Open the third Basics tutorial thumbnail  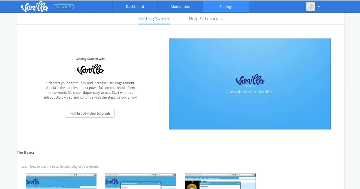[x=220, y=181]
